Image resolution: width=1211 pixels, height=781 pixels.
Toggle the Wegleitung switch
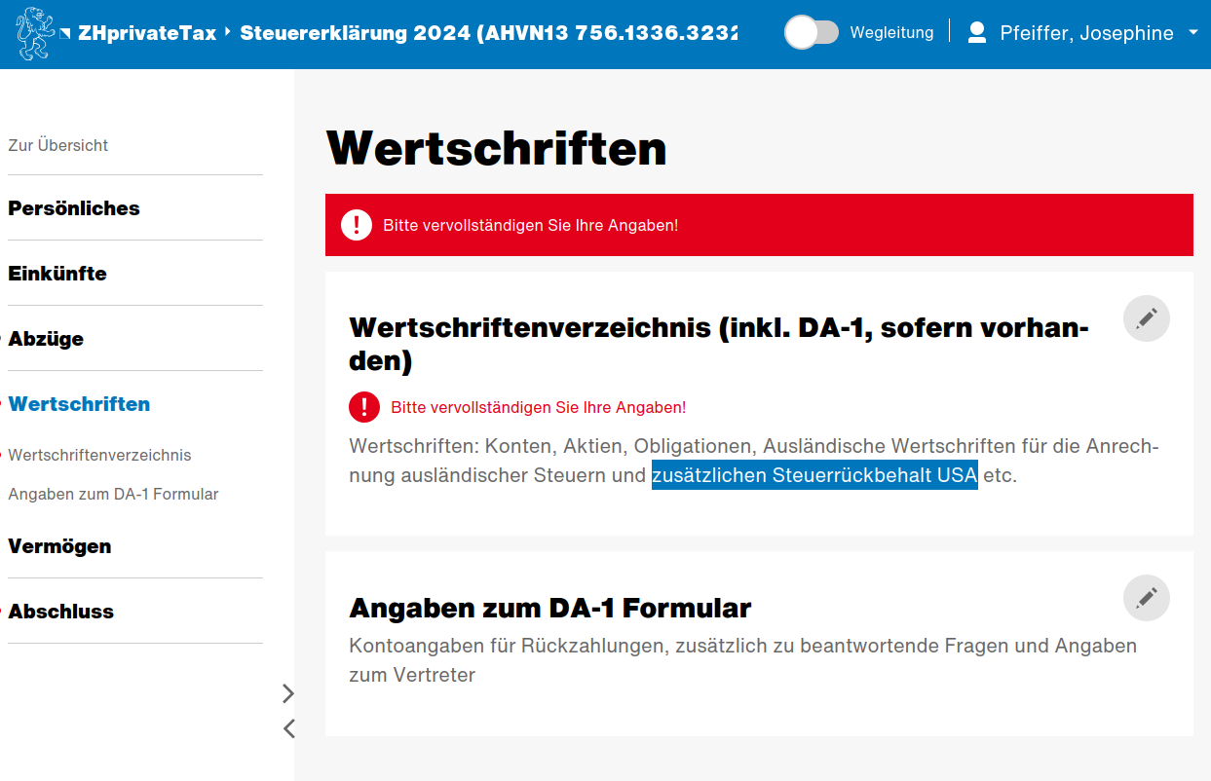811,33
